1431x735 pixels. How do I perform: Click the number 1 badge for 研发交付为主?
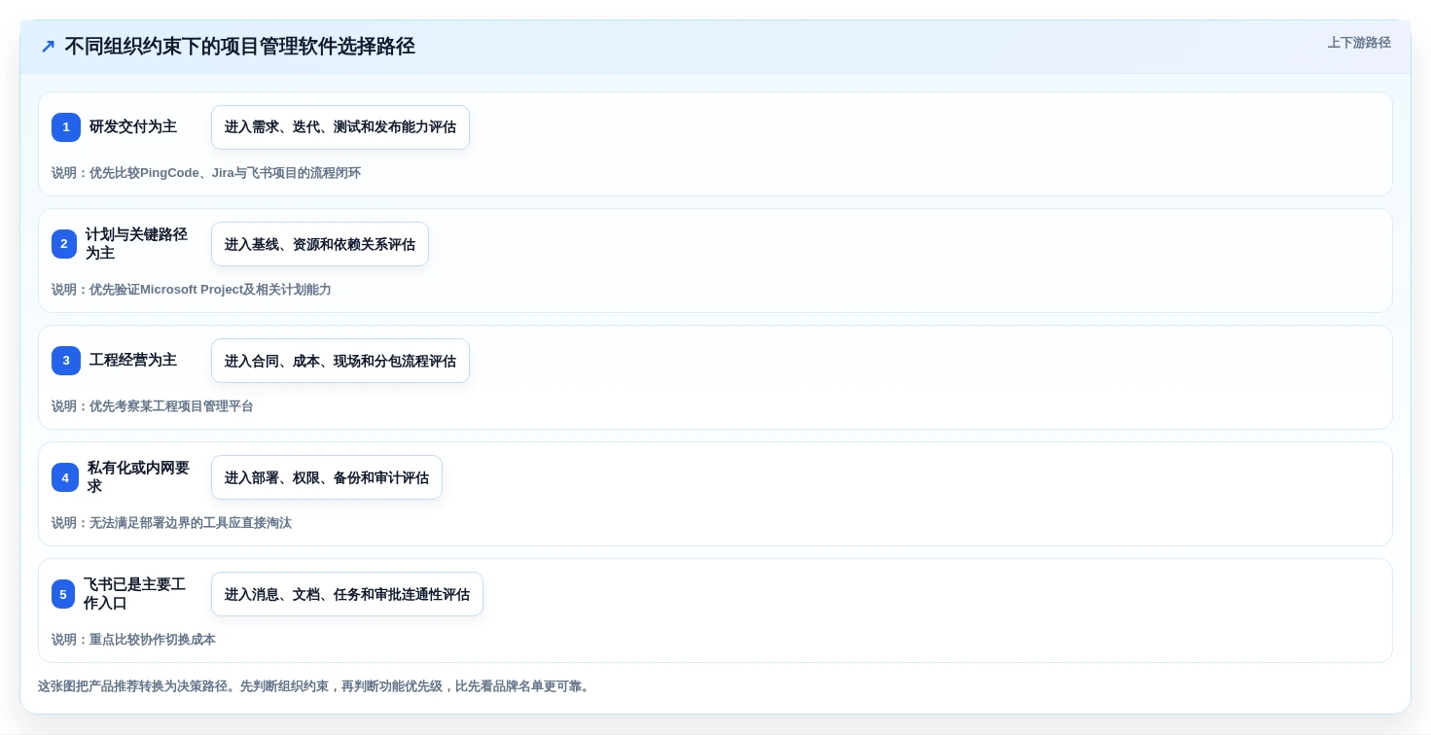(66, 127)
